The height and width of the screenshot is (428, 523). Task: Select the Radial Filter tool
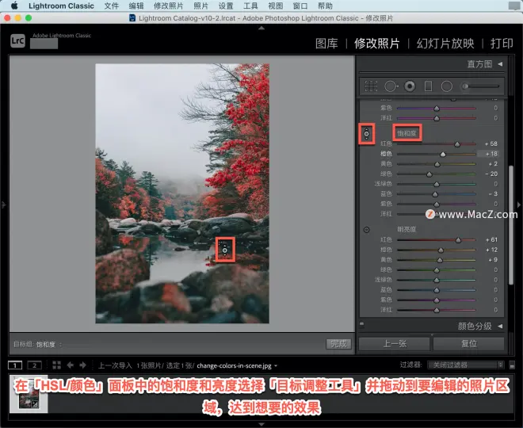point(447,86)
